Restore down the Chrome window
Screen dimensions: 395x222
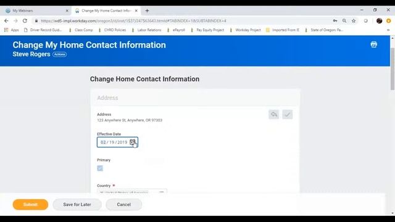click(375, 10)
